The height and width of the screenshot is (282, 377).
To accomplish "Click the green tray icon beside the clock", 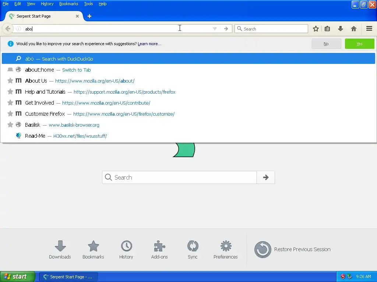I will [350, 276].
